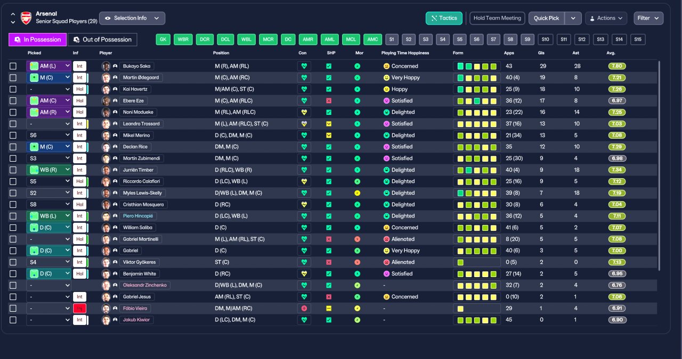Screen dimensions: 682x359
Task: Open Mikel Merino's S6 picked dropdown
Action: click(48, 136)
